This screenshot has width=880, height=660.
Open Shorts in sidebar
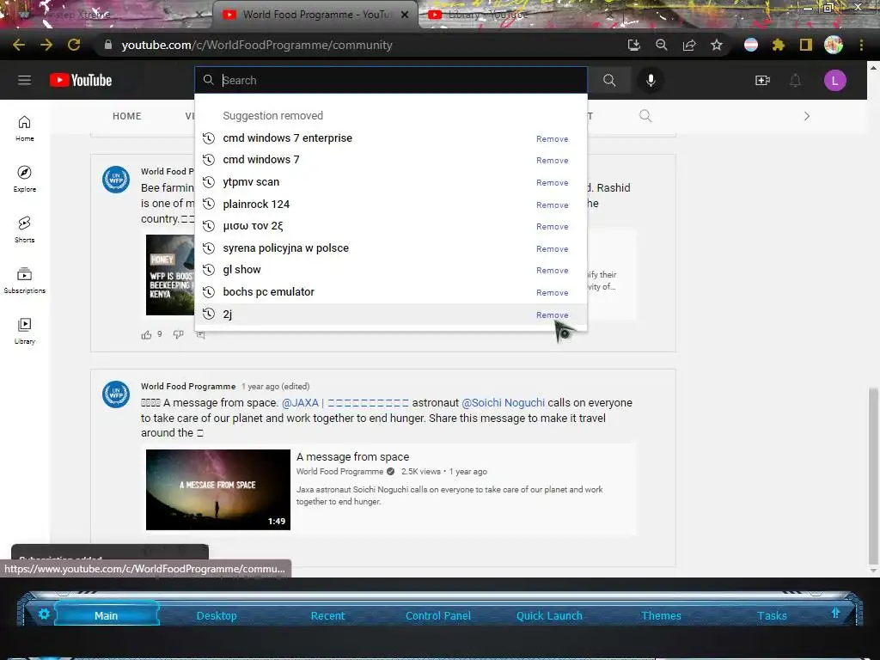pos(24,229)
